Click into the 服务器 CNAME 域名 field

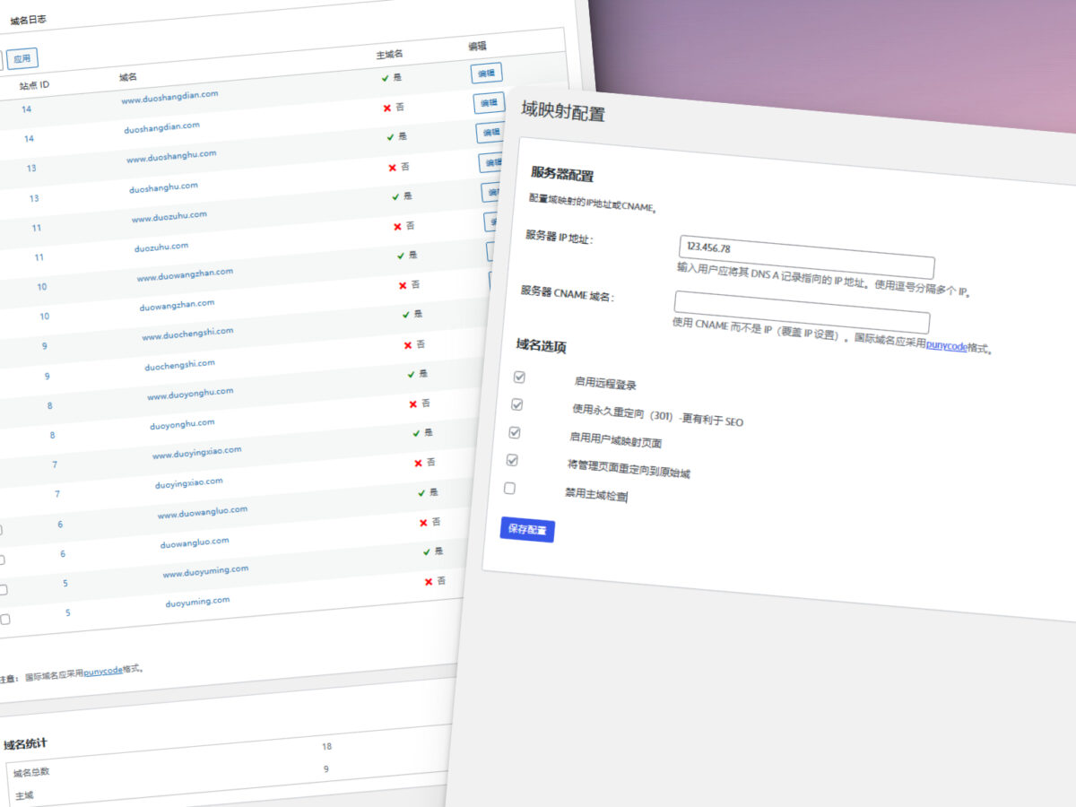pyautogui.click(x=802, y=311)
